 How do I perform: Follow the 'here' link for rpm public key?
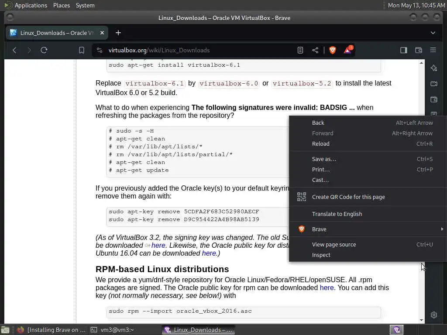(x=327, y=288)
